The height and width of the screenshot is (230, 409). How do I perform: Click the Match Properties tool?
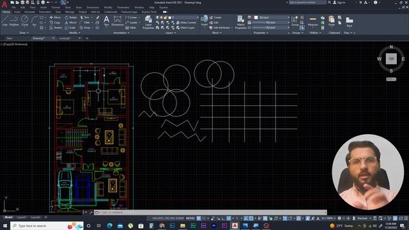[x=240, y=22]
